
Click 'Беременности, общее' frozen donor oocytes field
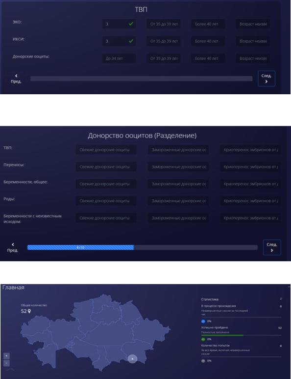(x=178, y=184)
